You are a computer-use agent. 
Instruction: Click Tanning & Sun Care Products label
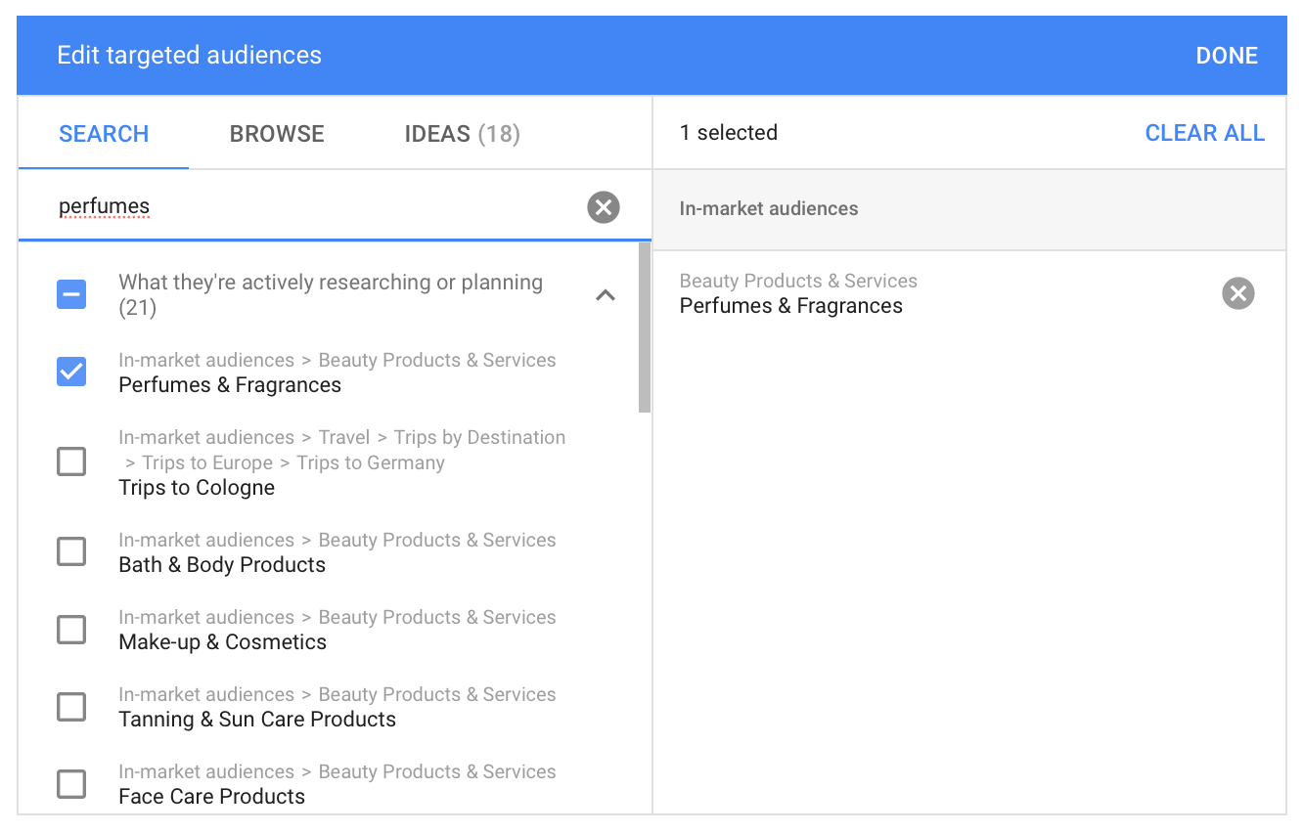(257, 720)
